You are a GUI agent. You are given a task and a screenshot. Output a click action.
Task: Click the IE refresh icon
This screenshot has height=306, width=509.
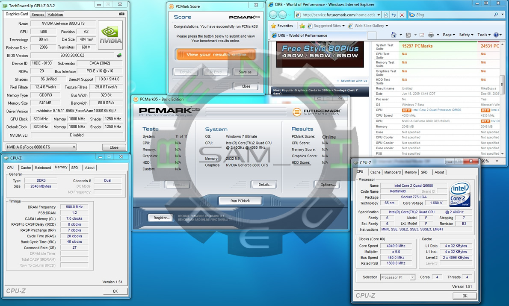394,15
